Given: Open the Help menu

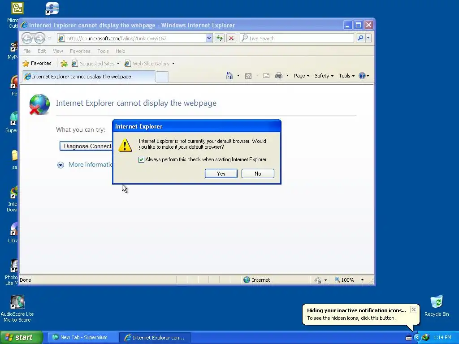Looking at the screenshot, I should pyautogui.click(x=120, y=51).
